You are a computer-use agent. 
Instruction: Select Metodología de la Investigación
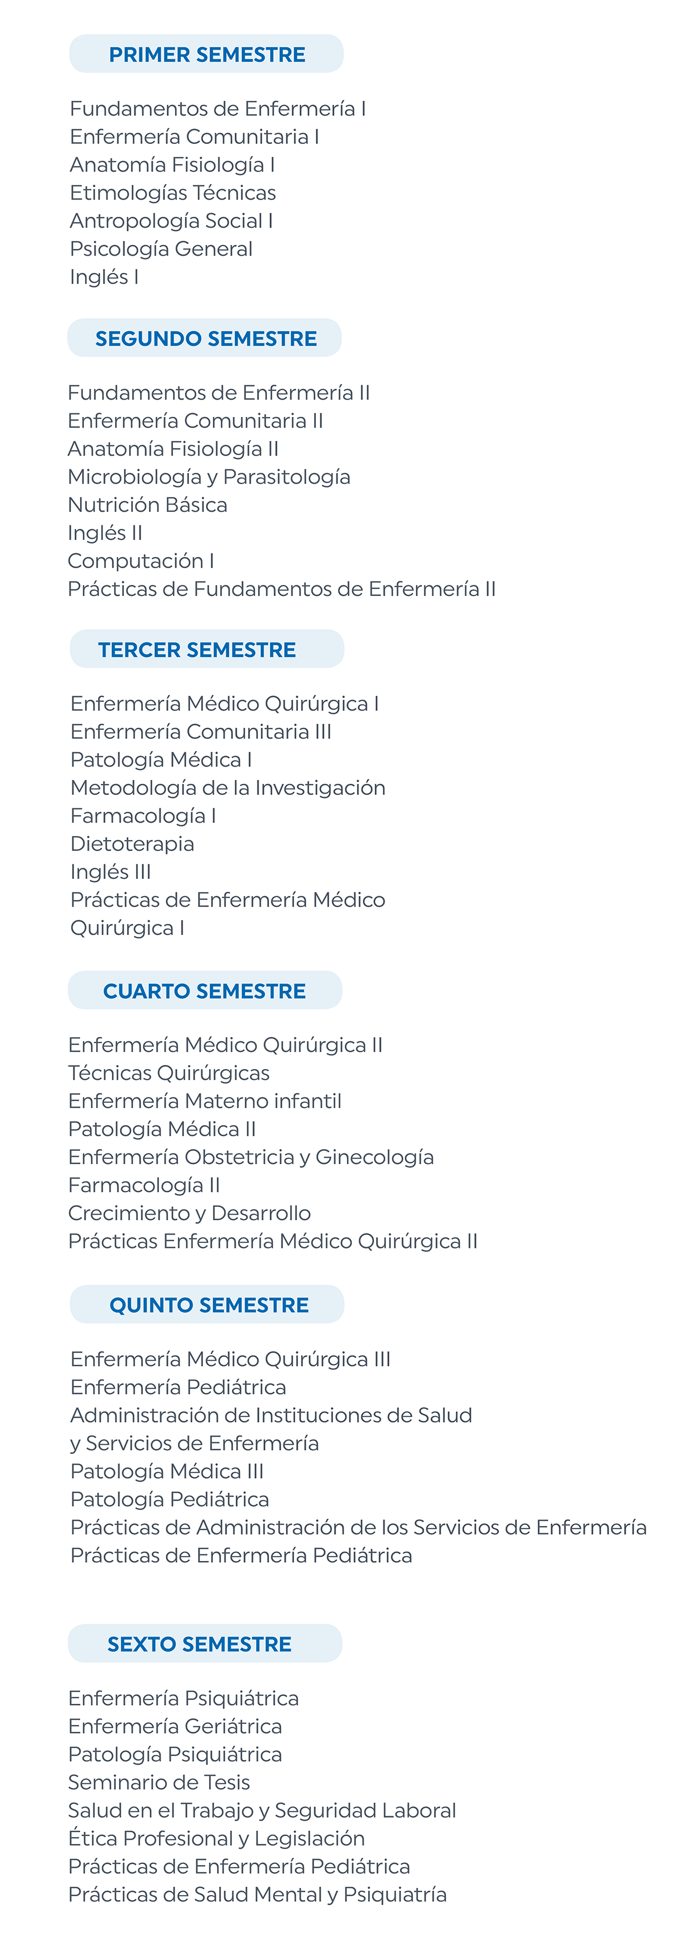point(228,788)
